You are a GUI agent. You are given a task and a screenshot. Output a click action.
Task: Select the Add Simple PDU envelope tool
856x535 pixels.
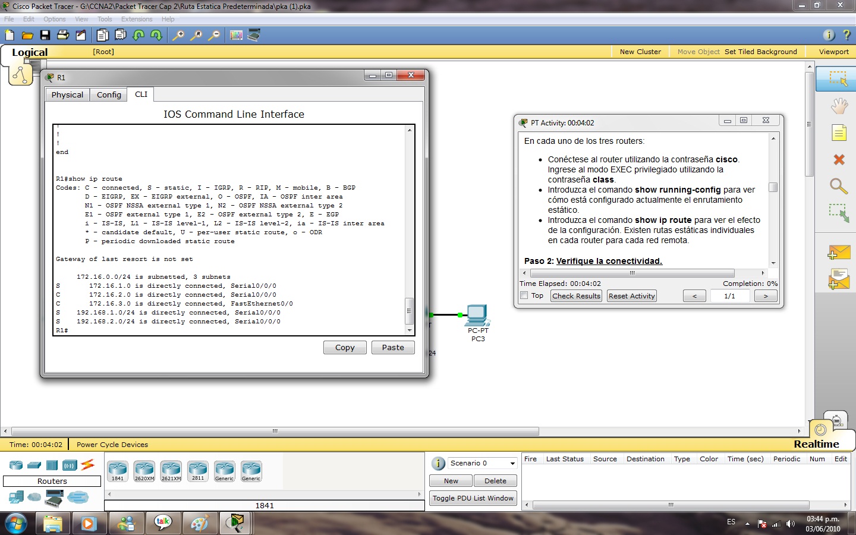pos(839,253)
